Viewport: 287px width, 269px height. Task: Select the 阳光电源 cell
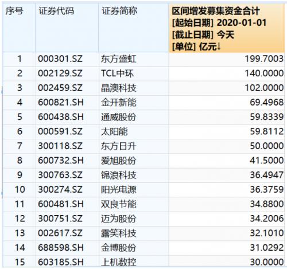click(119, 190)
